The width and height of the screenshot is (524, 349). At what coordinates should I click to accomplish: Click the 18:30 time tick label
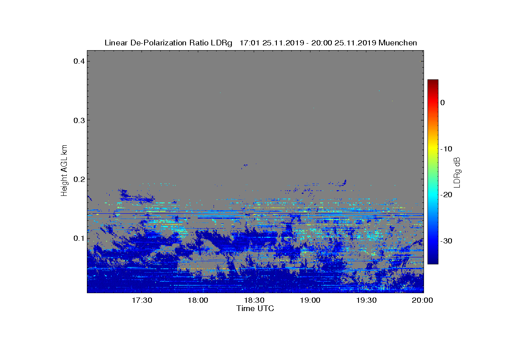[254, 301]
